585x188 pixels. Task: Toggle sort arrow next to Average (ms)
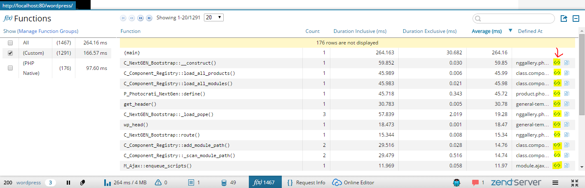pyautogui.click(x=510, y=30)
